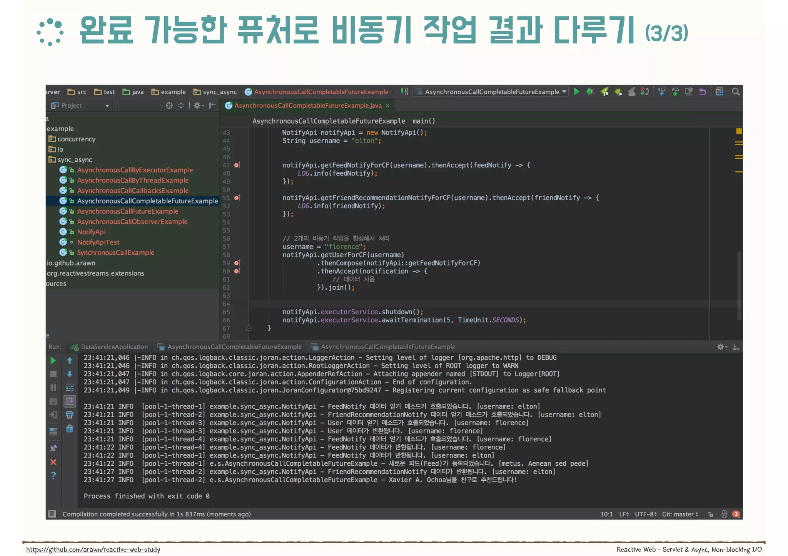788x556 pixels.
Task: Clear console with the trash can icon
Action: pyautogui.click(x=70, y=428)
